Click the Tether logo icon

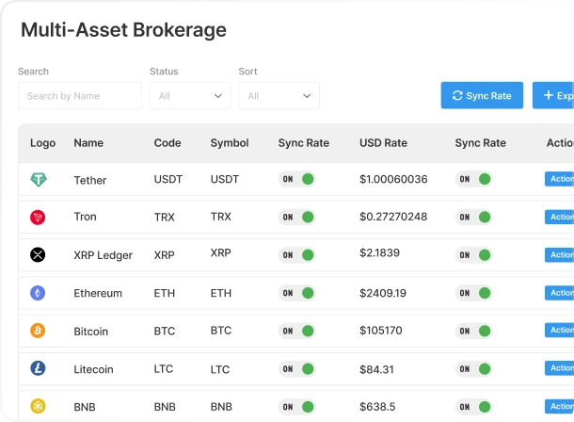tap(39, 180)
